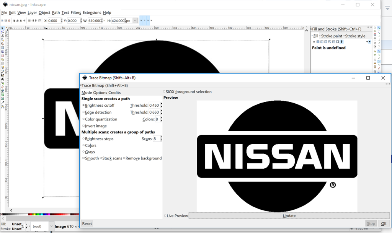Image resolution: width=392 pixels, height=233 pixels.
Task: Click the Unset paint question mark icon
Action: 341,42
